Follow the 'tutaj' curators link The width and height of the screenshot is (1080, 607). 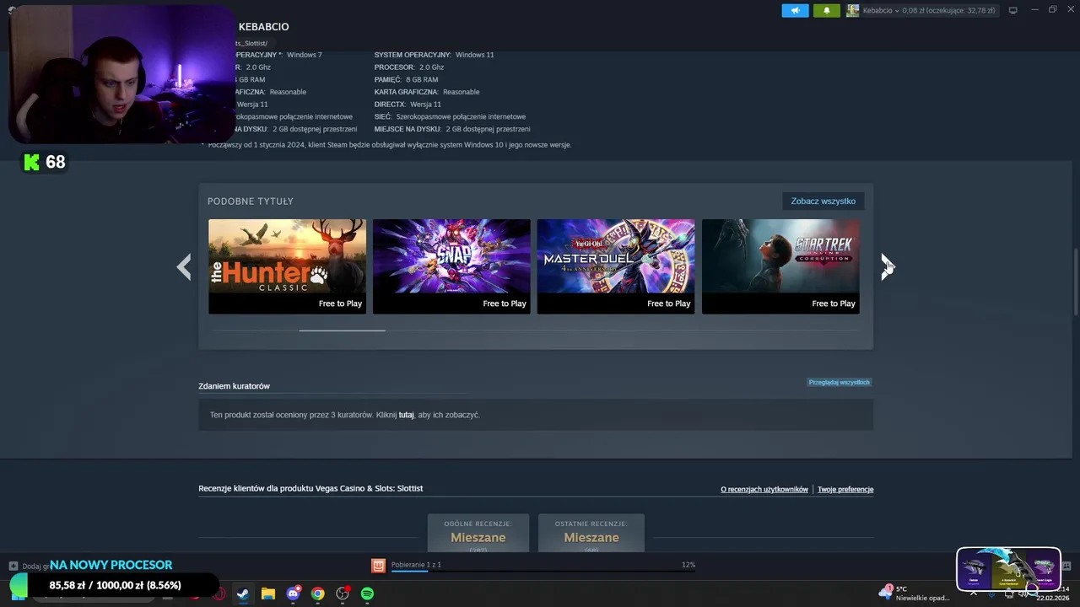[406, 415]
